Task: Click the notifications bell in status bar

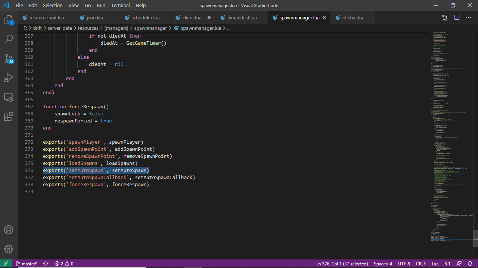Action: pos(471,264)
